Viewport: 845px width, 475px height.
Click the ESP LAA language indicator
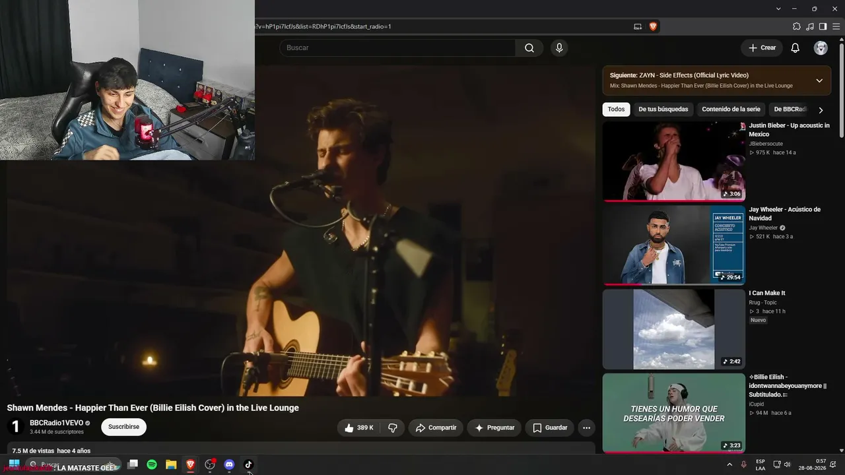760,464
